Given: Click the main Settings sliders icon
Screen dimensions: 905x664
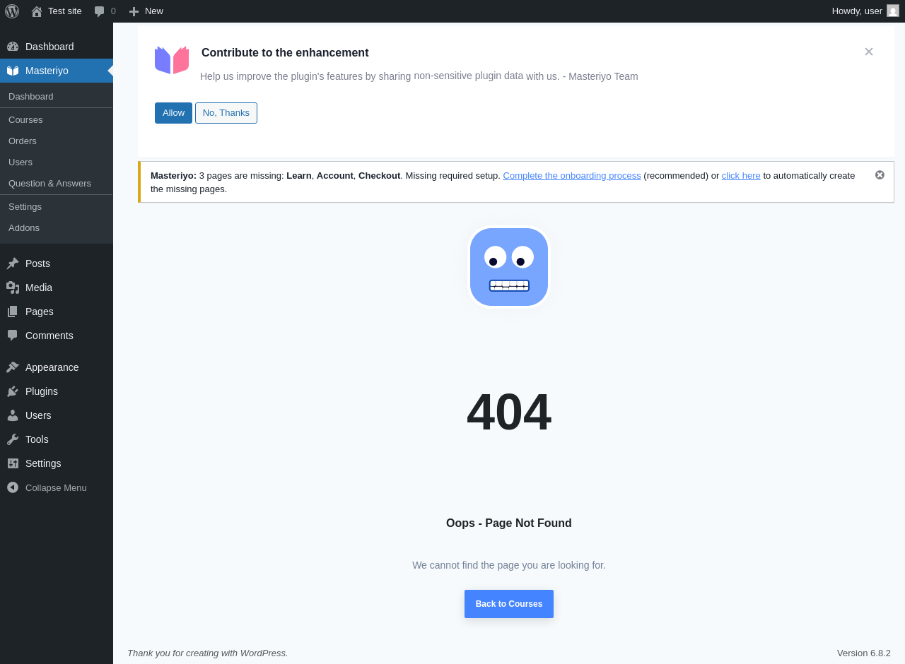Looking at the screenshot, I should [13, 463].
